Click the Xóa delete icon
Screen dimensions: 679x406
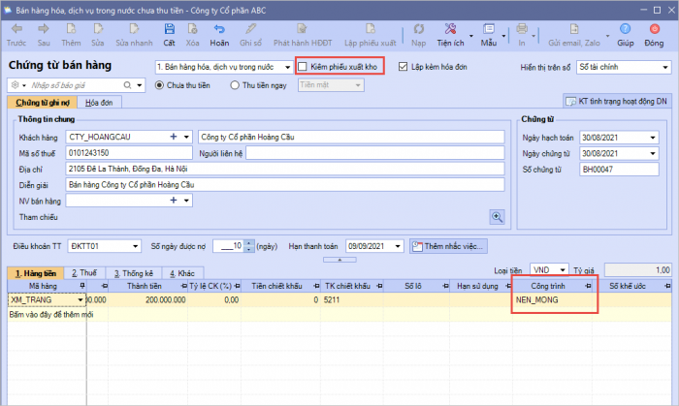193,30
